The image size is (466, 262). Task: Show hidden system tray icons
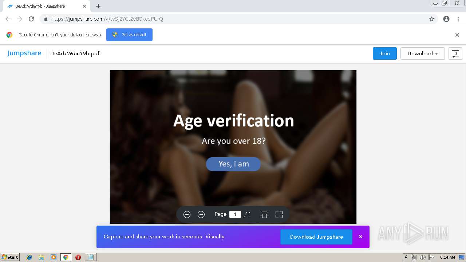[x=406, y=257]
